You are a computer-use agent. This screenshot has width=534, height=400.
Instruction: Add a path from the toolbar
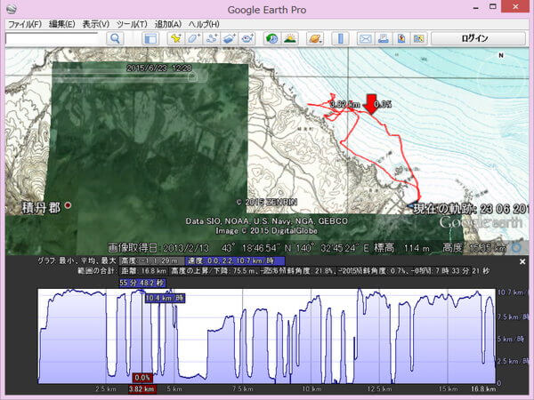(x=212, y=38)
